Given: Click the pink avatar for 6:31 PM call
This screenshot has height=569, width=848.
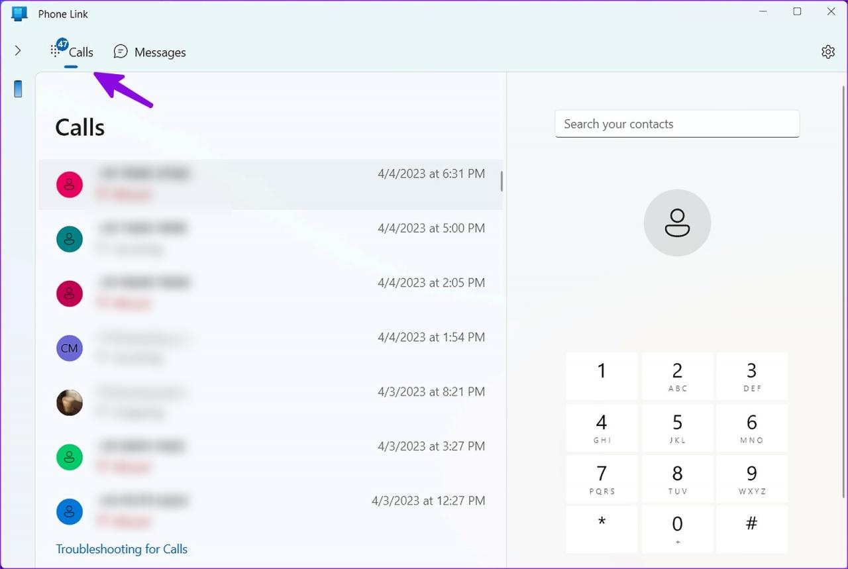Looking at the screenshot, I should [70, 185].
